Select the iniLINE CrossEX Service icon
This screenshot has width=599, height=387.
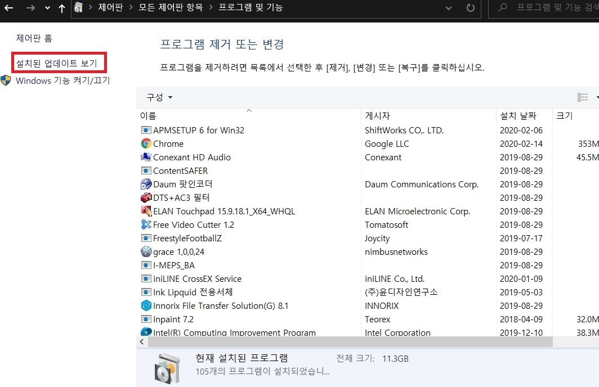point(146,278)
